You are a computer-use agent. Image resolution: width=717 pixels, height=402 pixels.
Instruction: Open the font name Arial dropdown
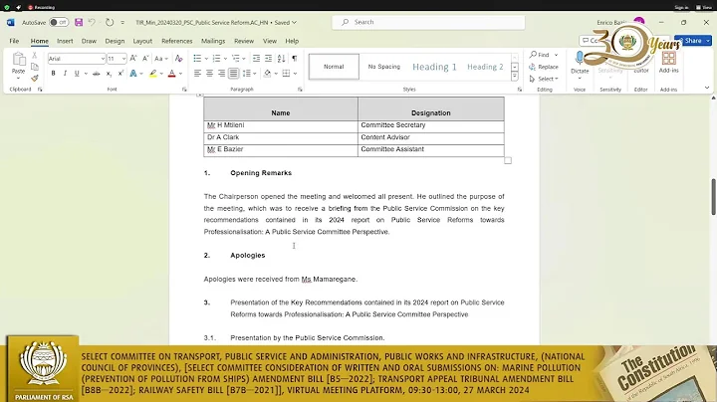click(103, 59)
